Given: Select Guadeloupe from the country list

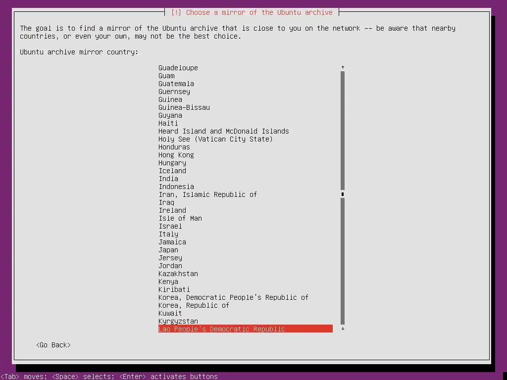Looking at the screenshot, I should click(x=178, y=68).
